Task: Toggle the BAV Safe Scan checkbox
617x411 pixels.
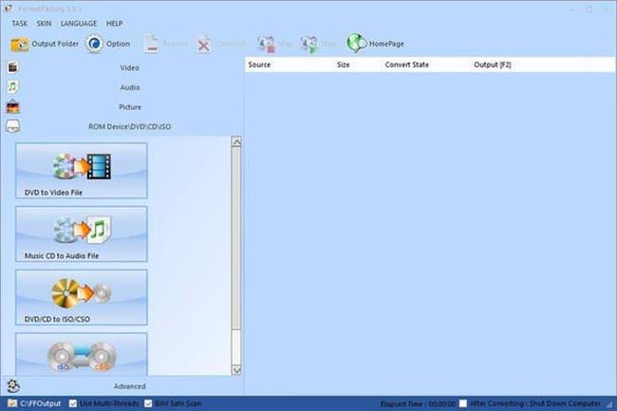Action: coord(148,403)
